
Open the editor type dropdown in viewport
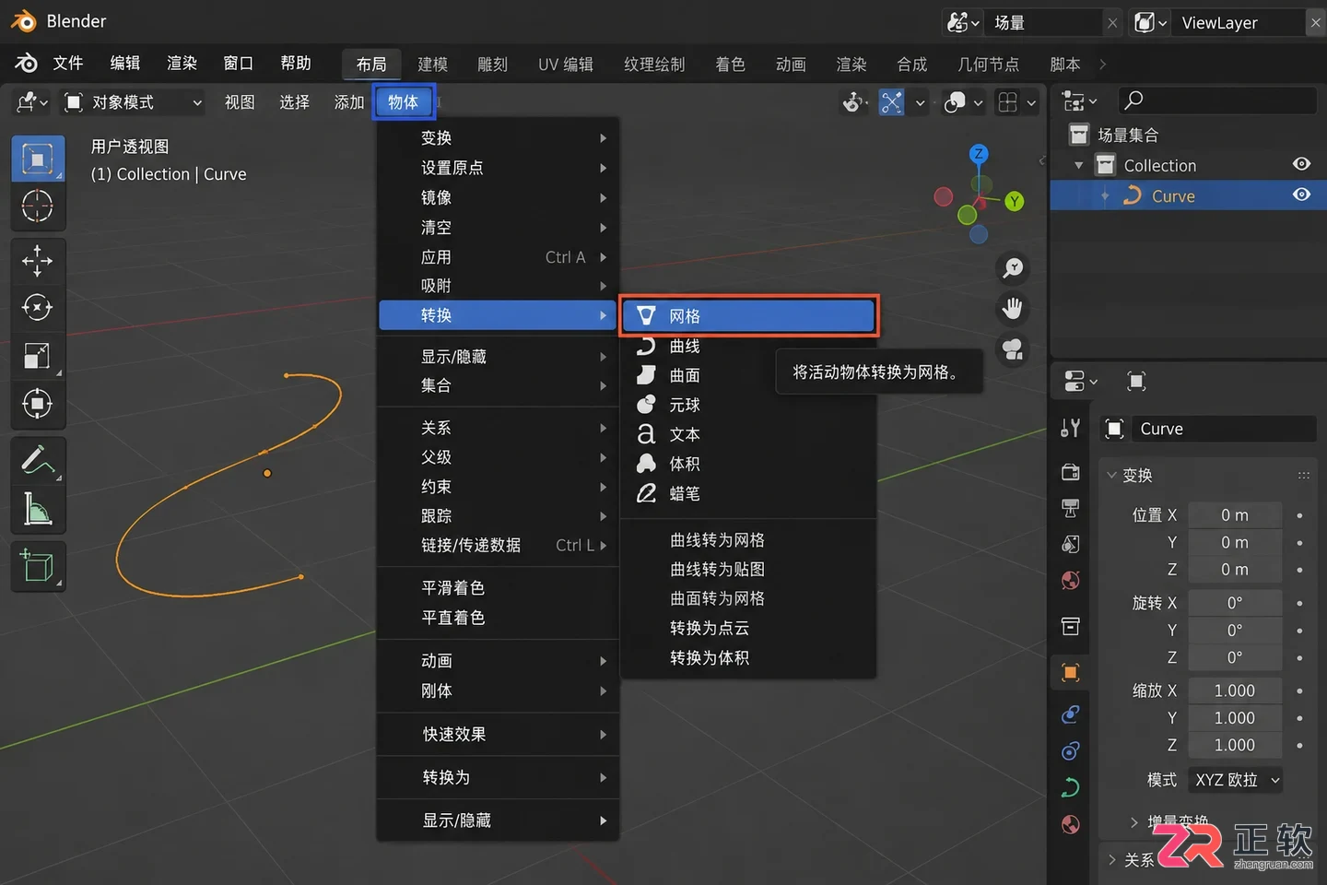(32, 102)
